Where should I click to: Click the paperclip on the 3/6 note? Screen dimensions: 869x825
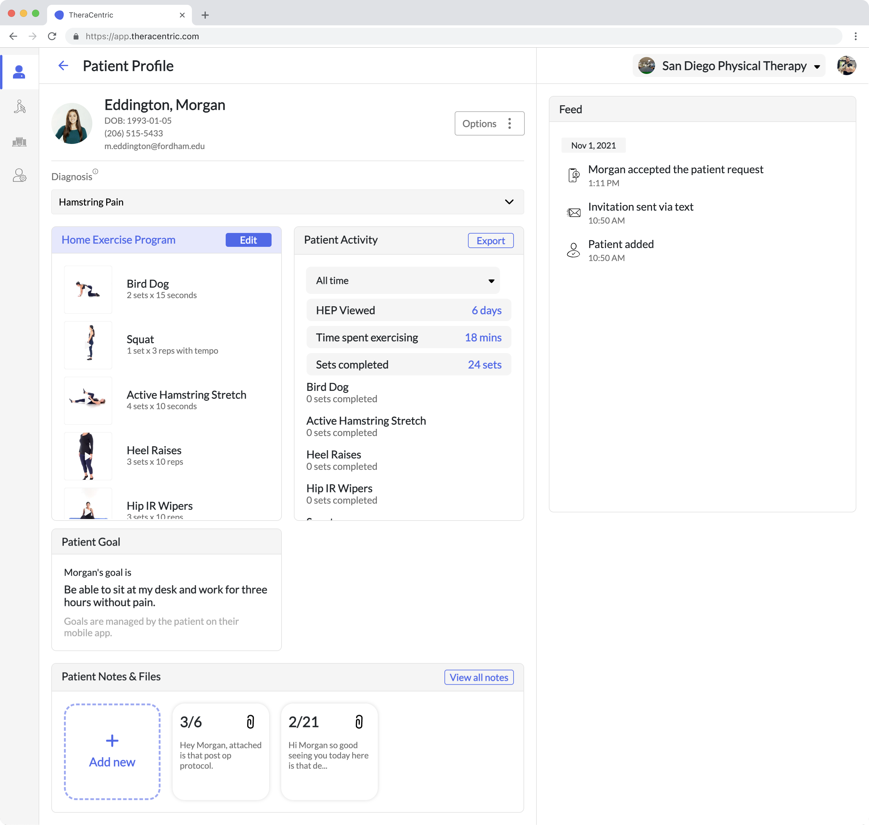[250, 722]
